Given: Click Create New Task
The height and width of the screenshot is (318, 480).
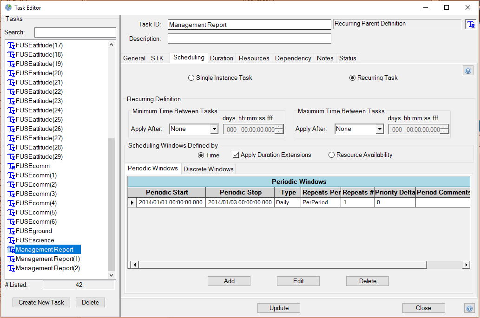Looking at the screenshot, I should point(41,302).
